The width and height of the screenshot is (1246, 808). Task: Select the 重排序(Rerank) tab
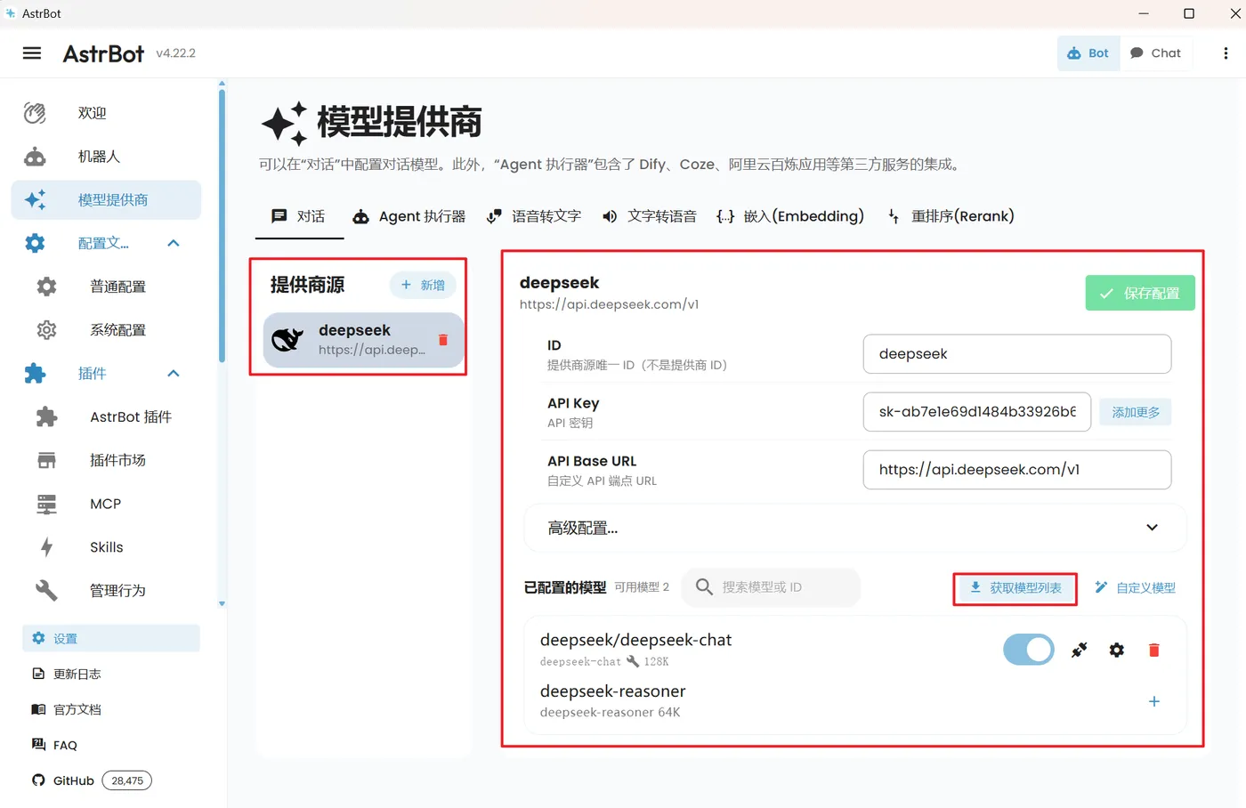pos(951,216)
